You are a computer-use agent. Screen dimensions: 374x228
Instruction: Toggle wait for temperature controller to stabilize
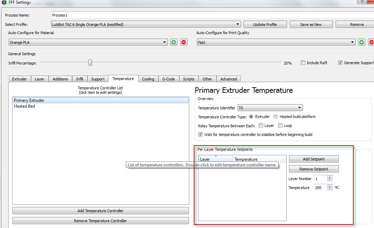tap(201, 135)
